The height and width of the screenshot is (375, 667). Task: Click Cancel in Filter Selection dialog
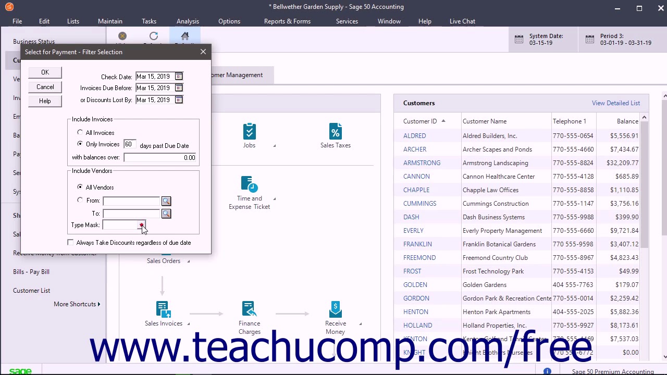pos(45,87)
